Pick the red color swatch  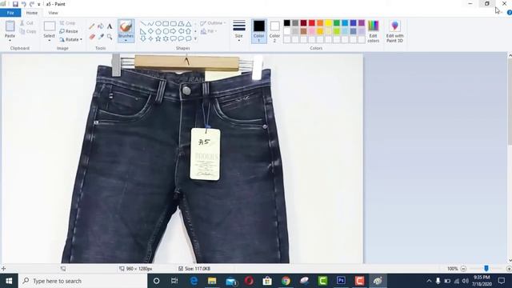pos(311,23)
